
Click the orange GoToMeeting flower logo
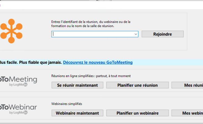tap(11, 31)
